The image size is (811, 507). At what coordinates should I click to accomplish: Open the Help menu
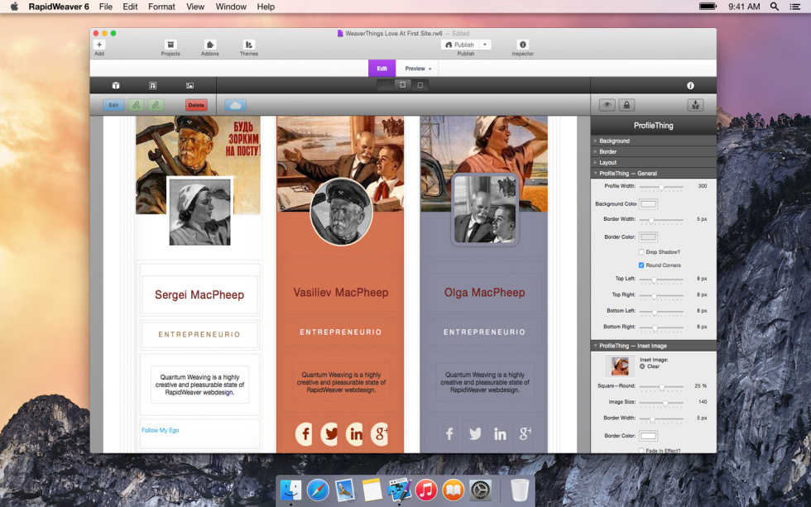click(x=266, y=7)
